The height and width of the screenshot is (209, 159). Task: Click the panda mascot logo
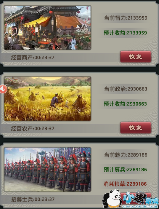click(x=113, y=199)
